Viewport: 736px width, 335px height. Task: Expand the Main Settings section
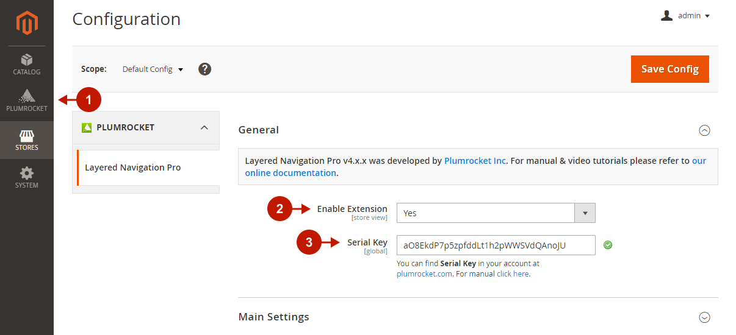click(x=704, y=317)
